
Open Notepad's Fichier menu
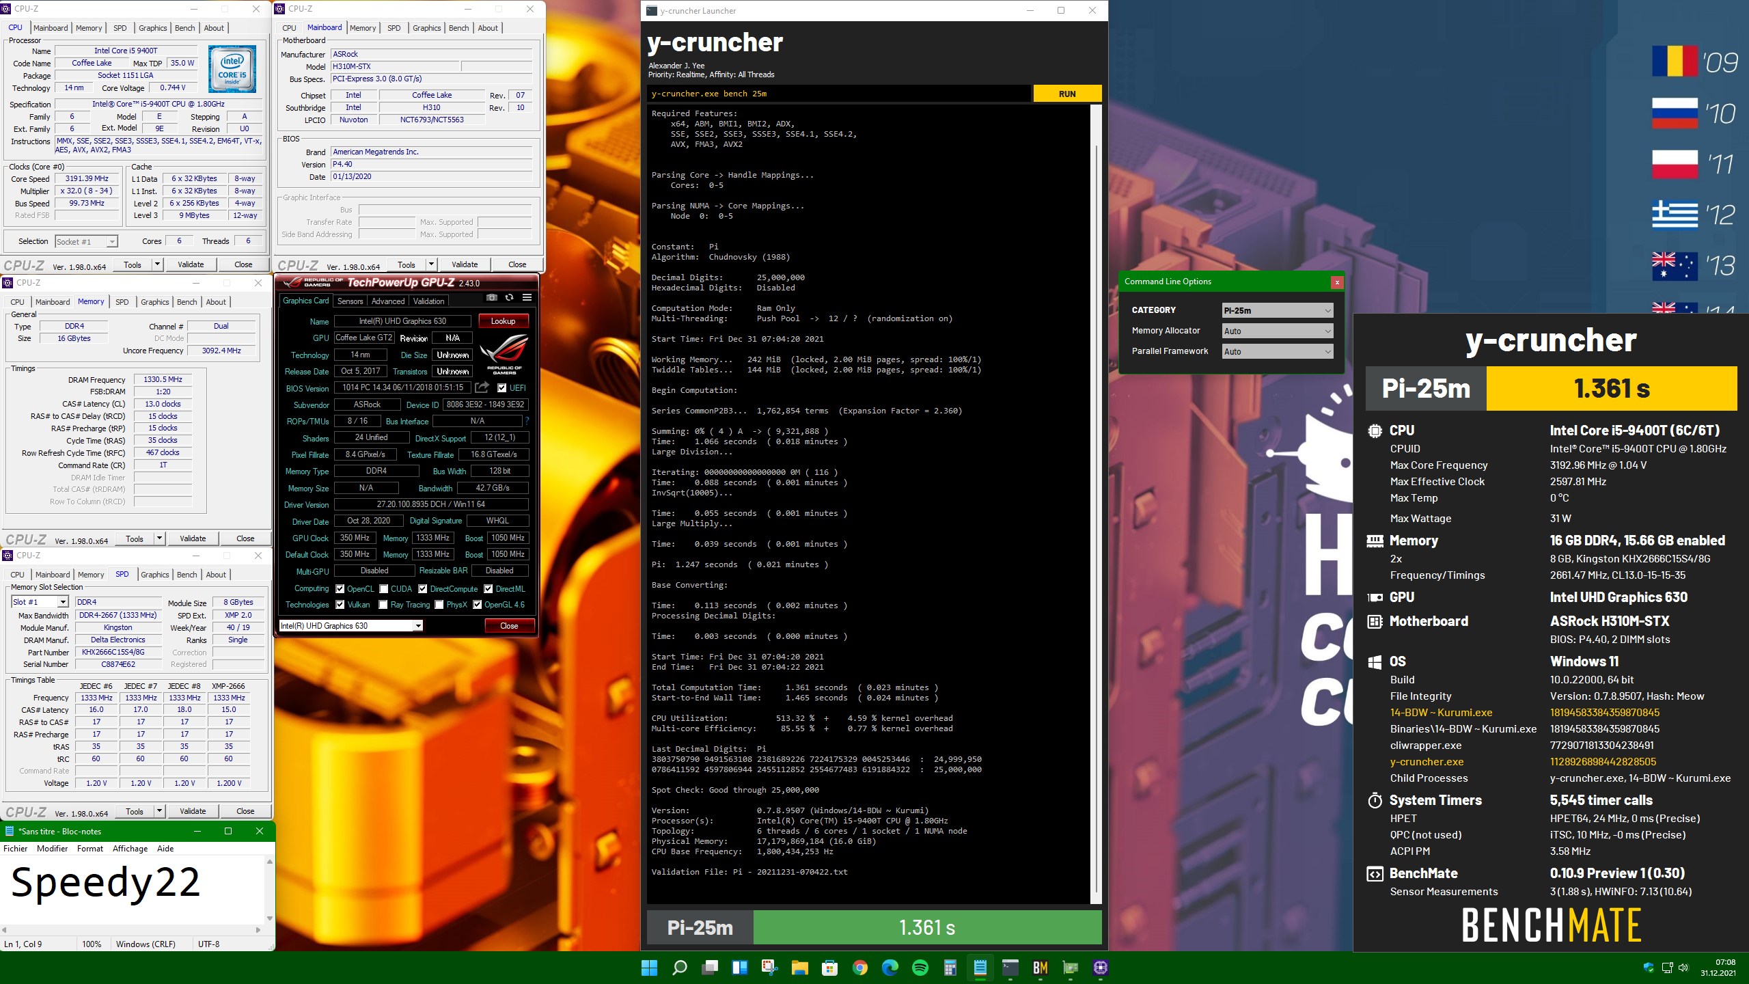point(16,849)
